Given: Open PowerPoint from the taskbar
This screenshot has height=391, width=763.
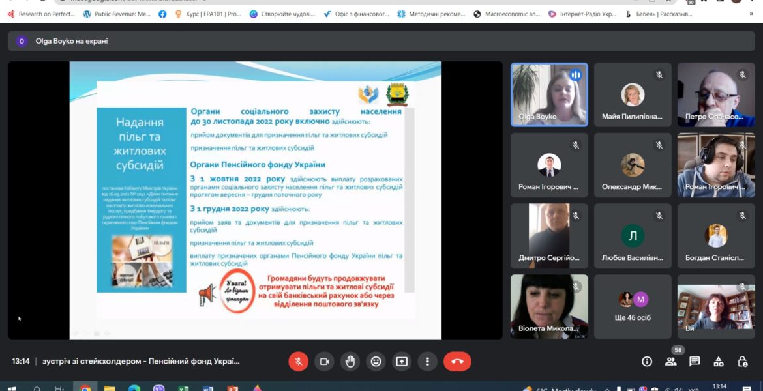Looking at the screenshot, I should pyautogui.click(x=233, y=388).
